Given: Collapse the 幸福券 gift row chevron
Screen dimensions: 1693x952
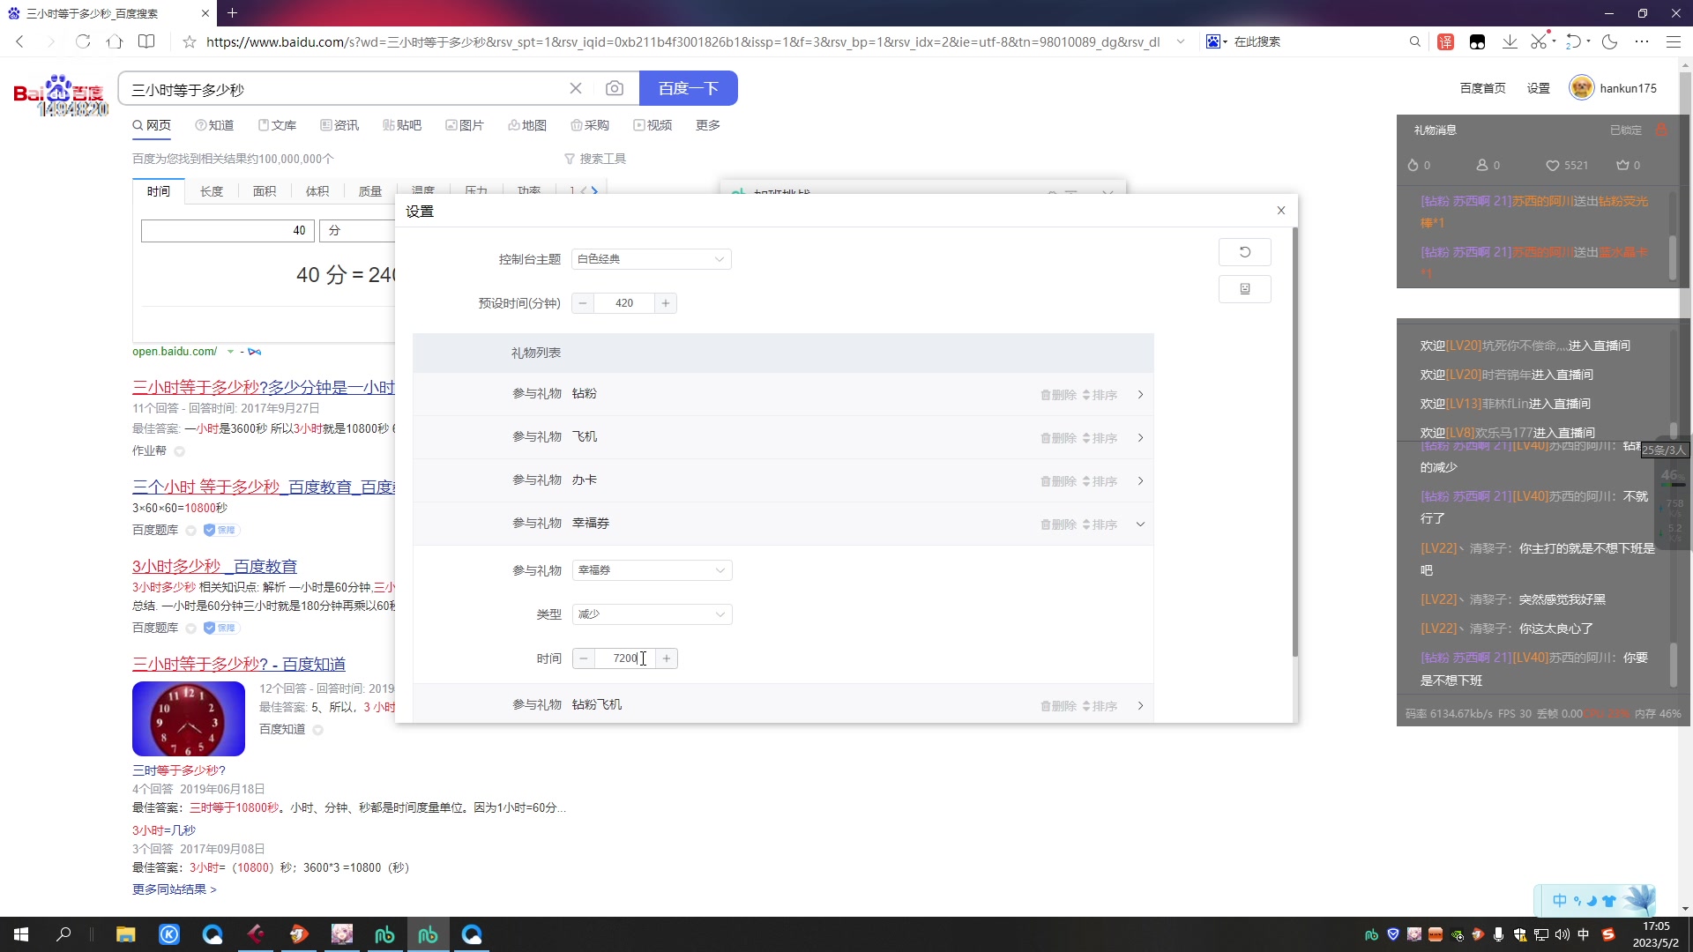Looking at the screenshot, I should pyautogui.click(x=1140, y=524).
